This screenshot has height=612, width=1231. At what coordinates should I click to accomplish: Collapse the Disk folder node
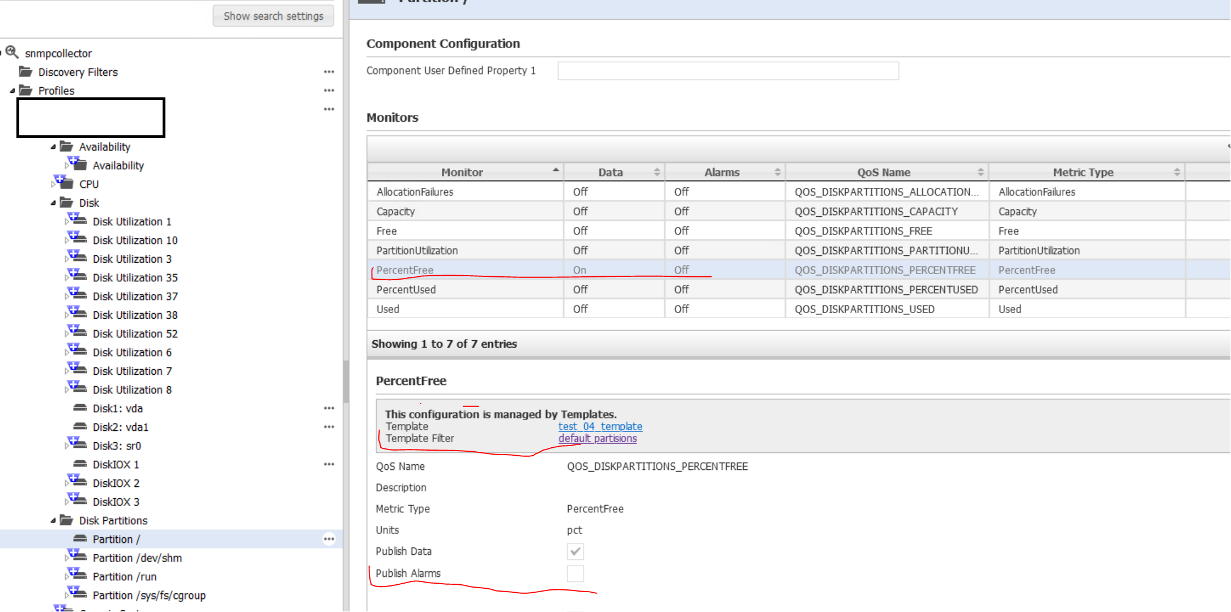point(53,203)
